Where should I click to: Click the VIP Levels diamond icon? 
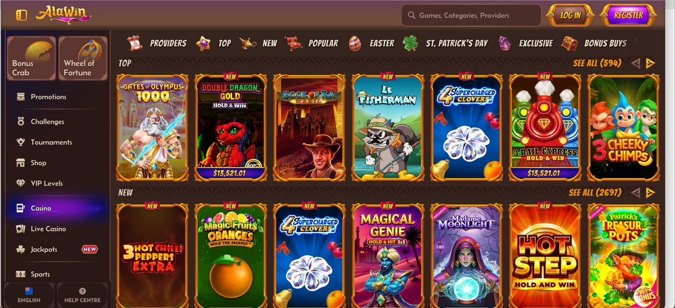tap(21, 183)
